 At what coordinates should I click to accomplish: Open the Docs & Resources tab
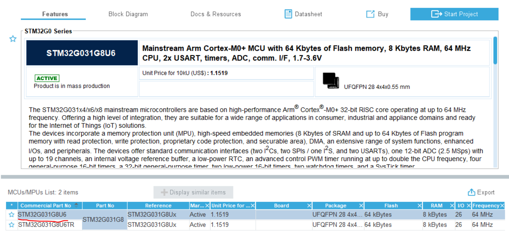point(216,14)
